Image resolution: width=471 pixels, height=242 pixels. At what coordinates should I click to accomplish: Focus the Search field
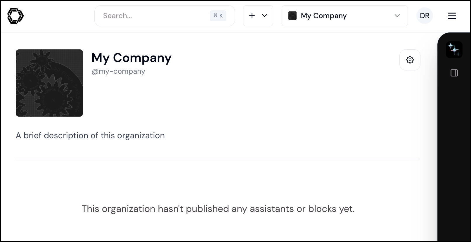(x=164, y=16)
